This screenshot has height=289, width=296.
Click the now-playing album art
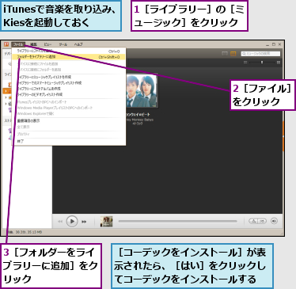(x=106, y=222)
